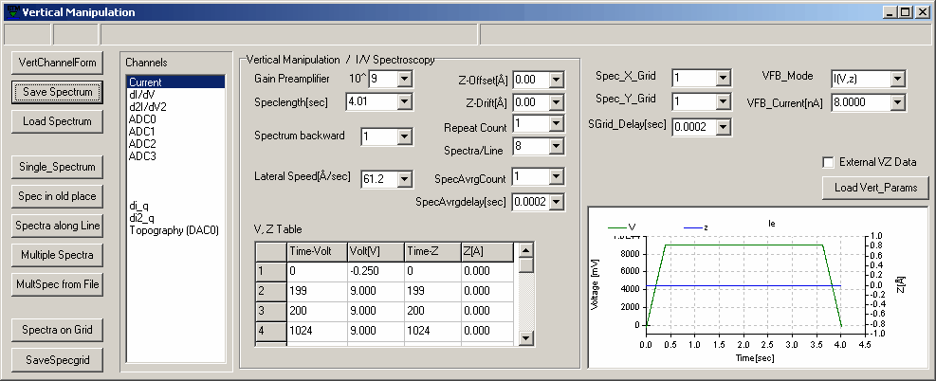Screen dimensions: 936x381
Task: Expand the Spec_Y_Grid dropdown
Action: coord(723,102)
